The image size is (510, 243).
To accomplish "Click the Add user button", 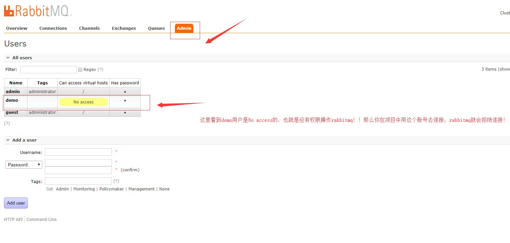I will pyautogui.click(x=16, y=203).
